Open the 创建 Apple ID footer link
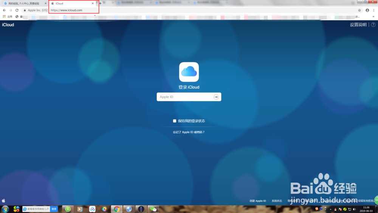The width and height of the screenshot is (378, 213). 258,201
